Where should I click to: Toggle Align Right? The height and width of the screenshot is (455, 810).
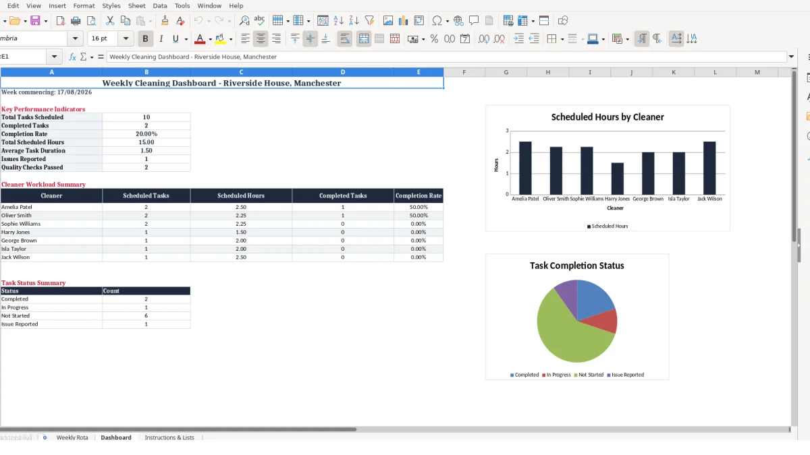click(x=276, y=39)
